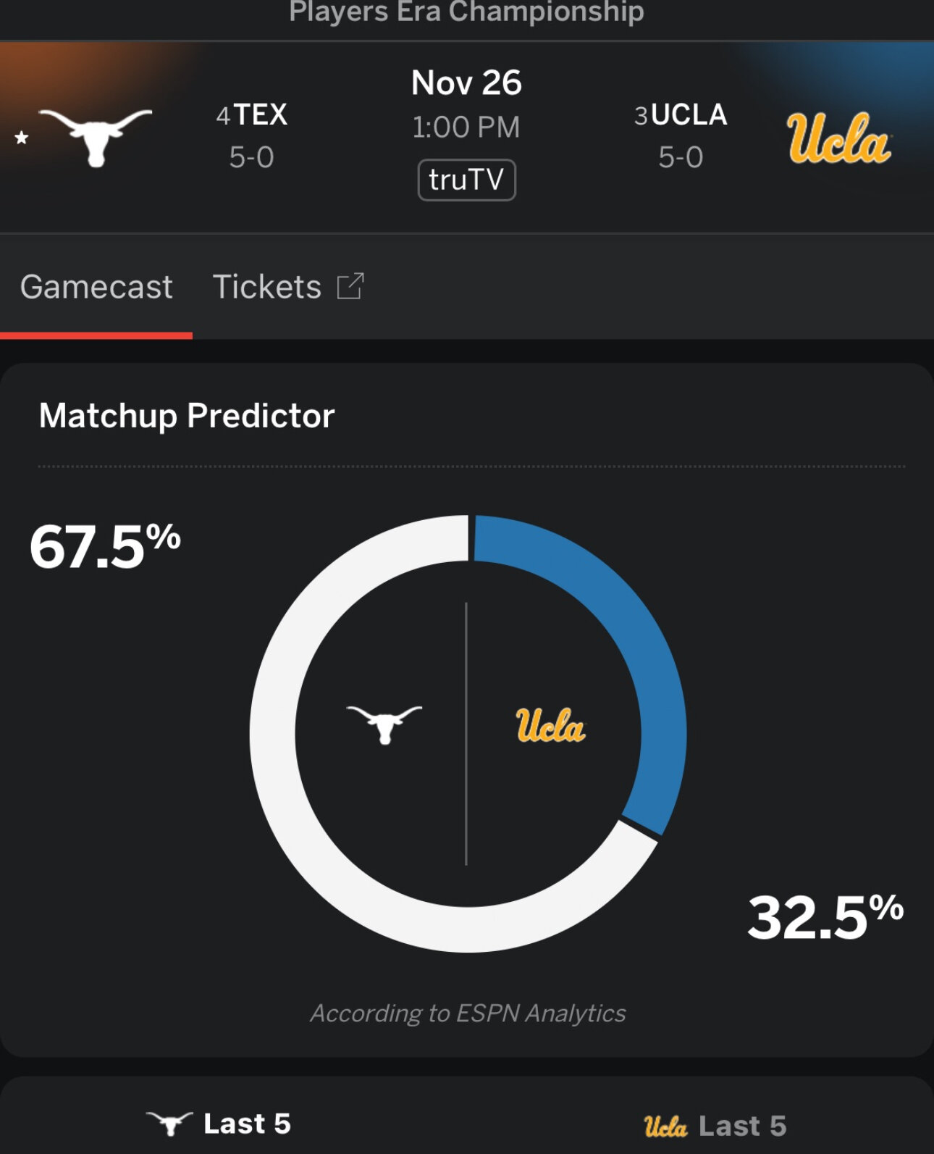Image resolution: width=934 pixels, height=1154 pixels.
Task: Click the small Longhorns icon near Last 5
Action: click(169, 1124)
